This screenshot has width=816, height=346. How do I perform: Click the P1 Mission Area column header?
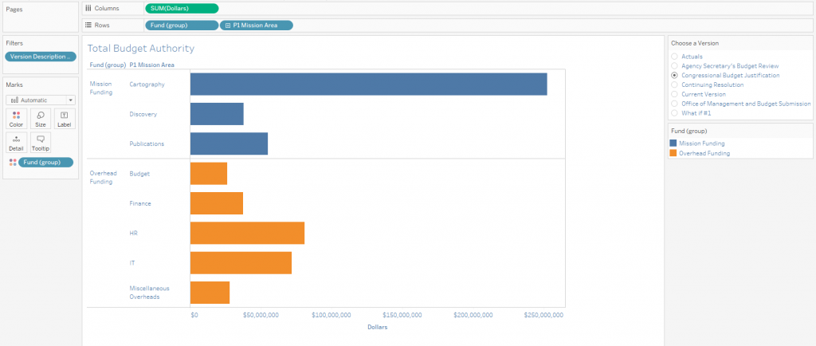(x=152, y=65)
